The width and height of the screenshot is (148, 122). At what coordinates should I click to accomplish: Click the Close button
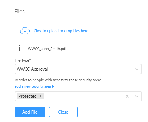(63, 112)
